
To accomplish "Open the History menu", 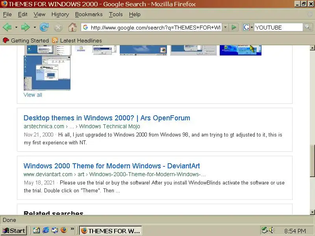I will pos(60,15).
